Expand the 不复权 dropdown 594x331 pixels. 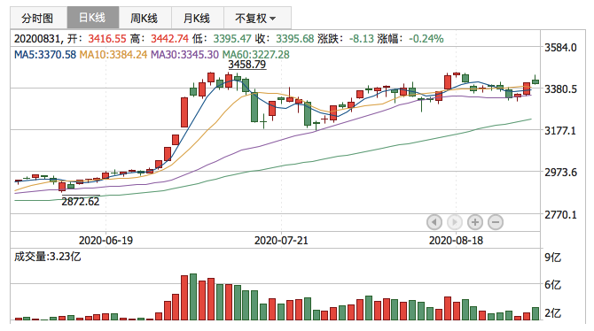[x=257, y=18]
